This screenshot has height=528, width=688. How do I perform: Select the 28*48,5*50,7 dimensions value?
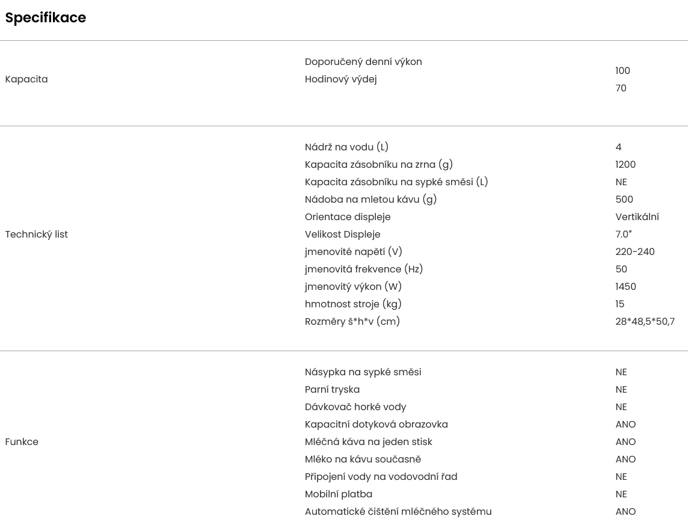click(x=645, y=322)
